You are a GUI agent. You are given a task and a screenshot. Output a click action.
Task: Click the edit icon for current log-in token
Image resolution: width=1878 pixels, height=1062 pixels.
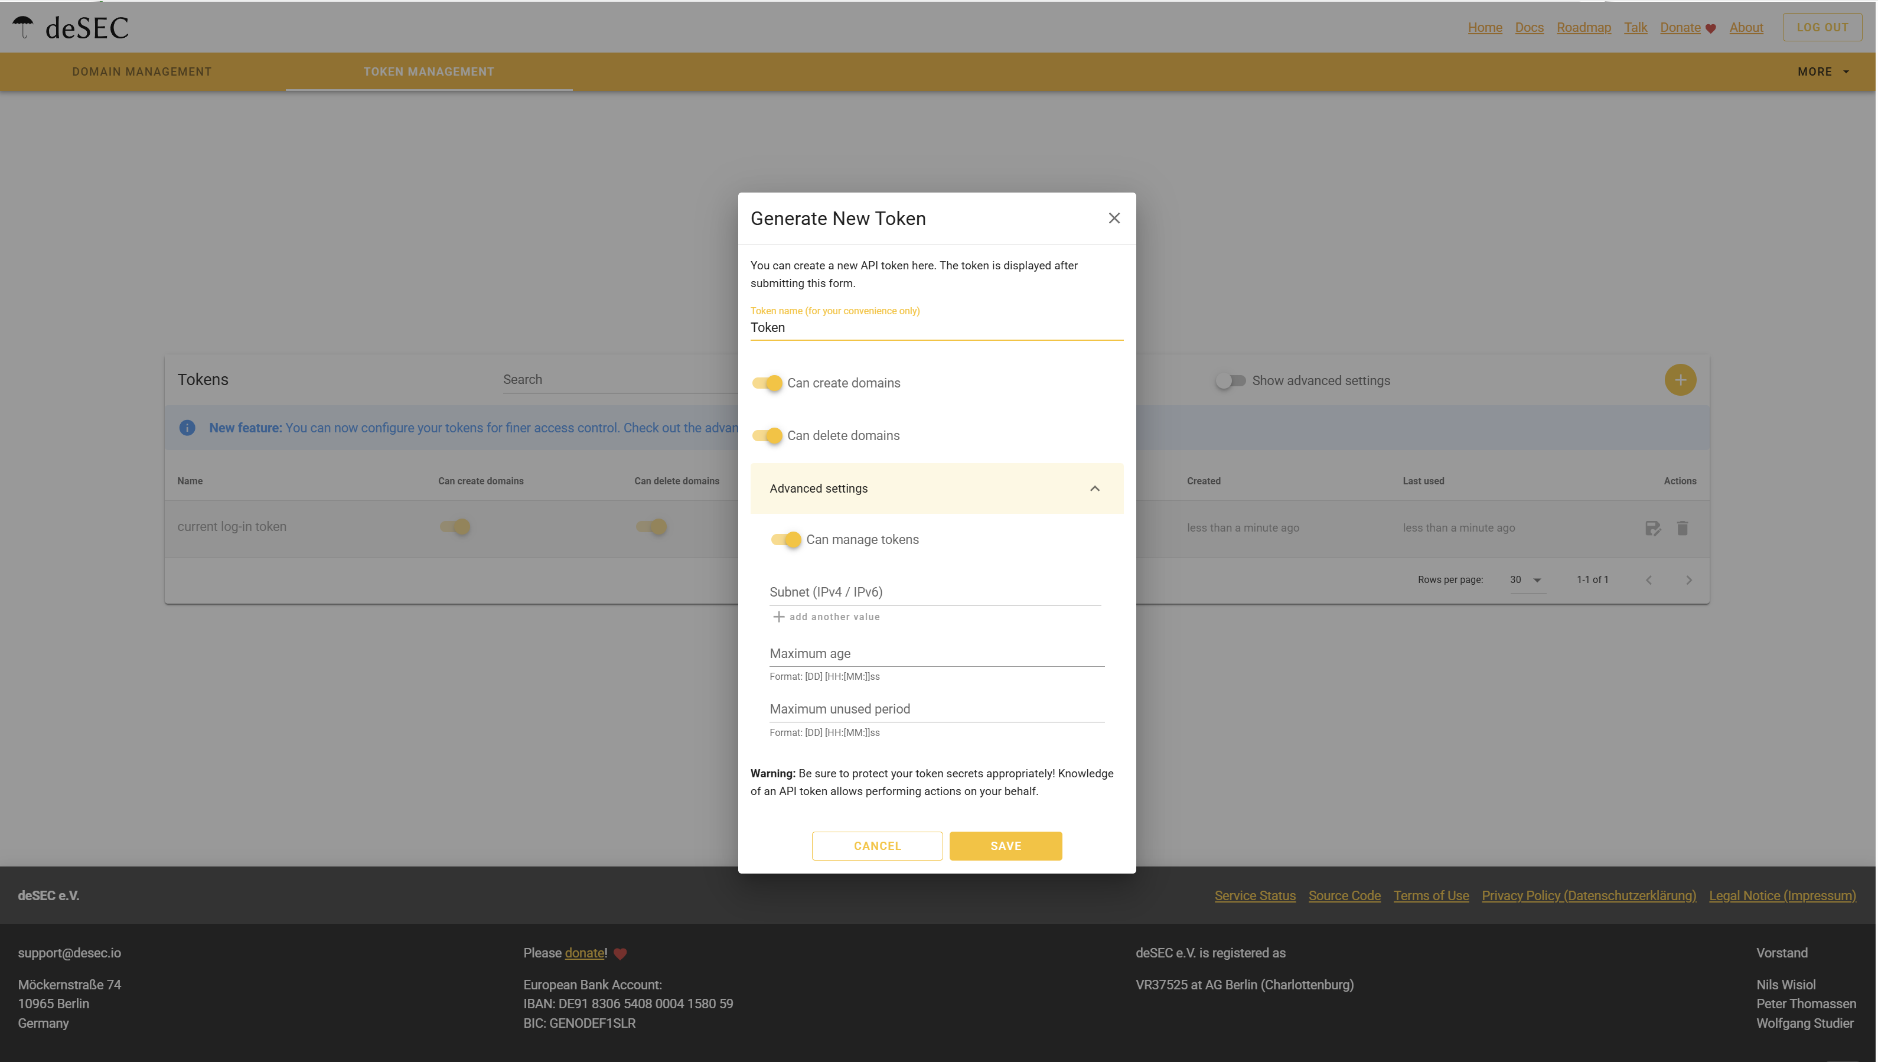[x=1653, y=527]
